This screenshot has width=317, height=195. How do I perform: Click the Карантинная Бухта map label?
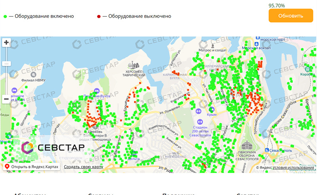(174, 76)
